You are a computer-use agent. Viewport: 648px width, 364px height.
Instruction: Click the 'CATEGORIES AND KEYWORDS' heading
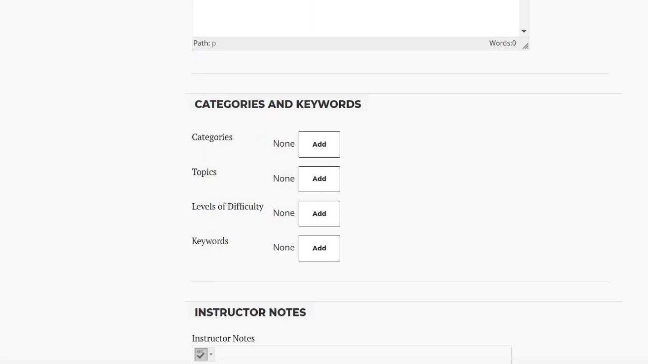[278, 104]
